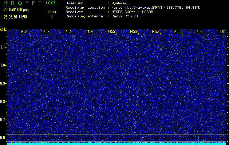Click the 1453 time axis label
This screenshot has width=229, height=145.
(68, 31)
